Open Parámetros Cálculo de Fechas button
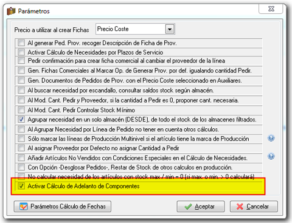Screen dimensions: 292x223 (x=63, y=207)
